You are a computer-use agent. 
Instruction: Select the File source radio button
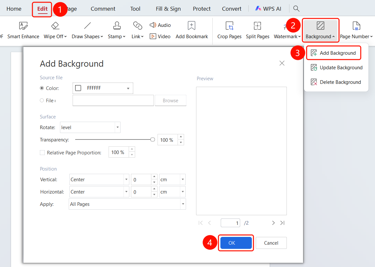coord(42,101)
